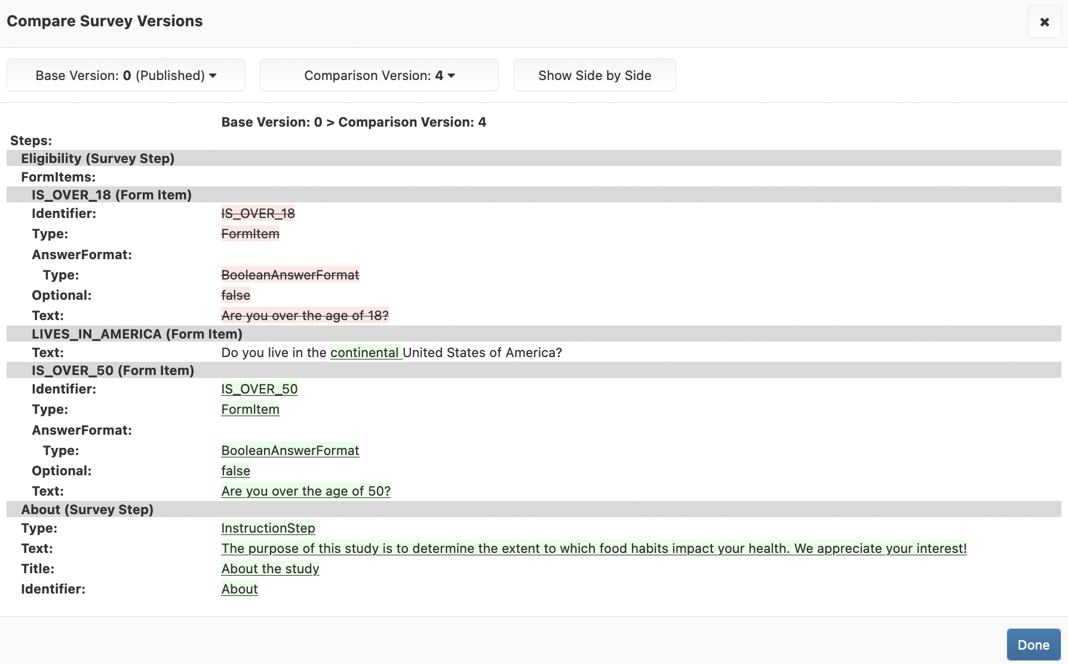The width and height of the screenshot is (1068, 664).
Task: Open the Base Version dropdown
Action: pos(126,75)
